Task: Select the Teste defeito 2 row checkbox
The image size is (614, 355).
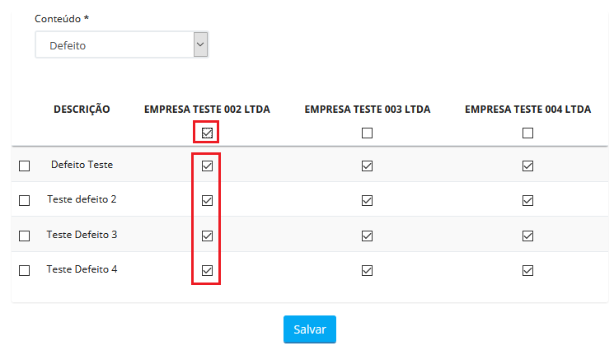Action: [25, 200]
